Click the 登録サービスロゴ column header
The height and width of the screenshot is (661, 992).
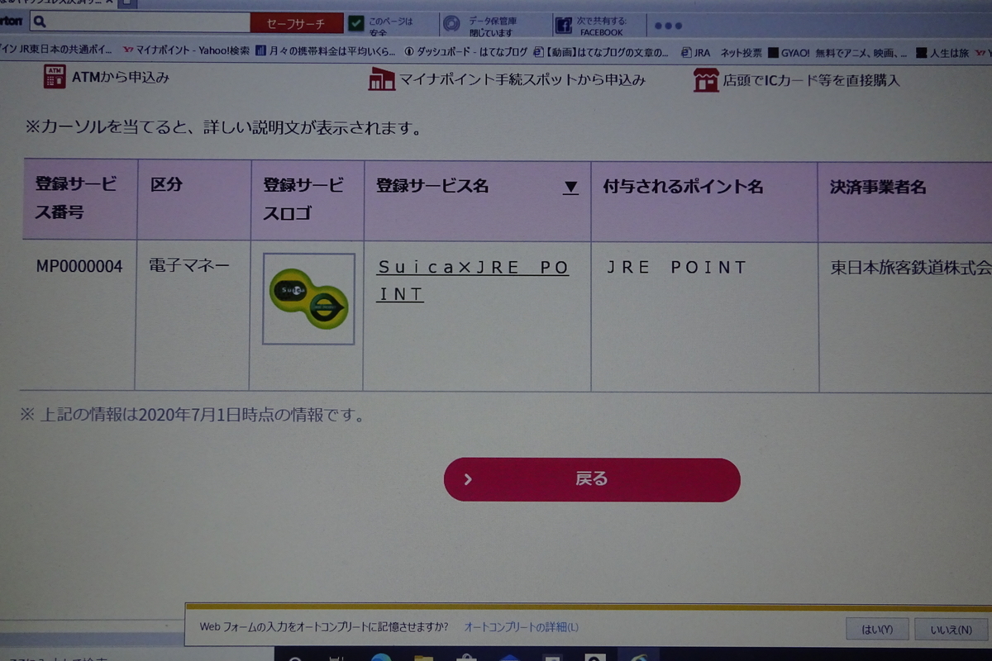307,201
